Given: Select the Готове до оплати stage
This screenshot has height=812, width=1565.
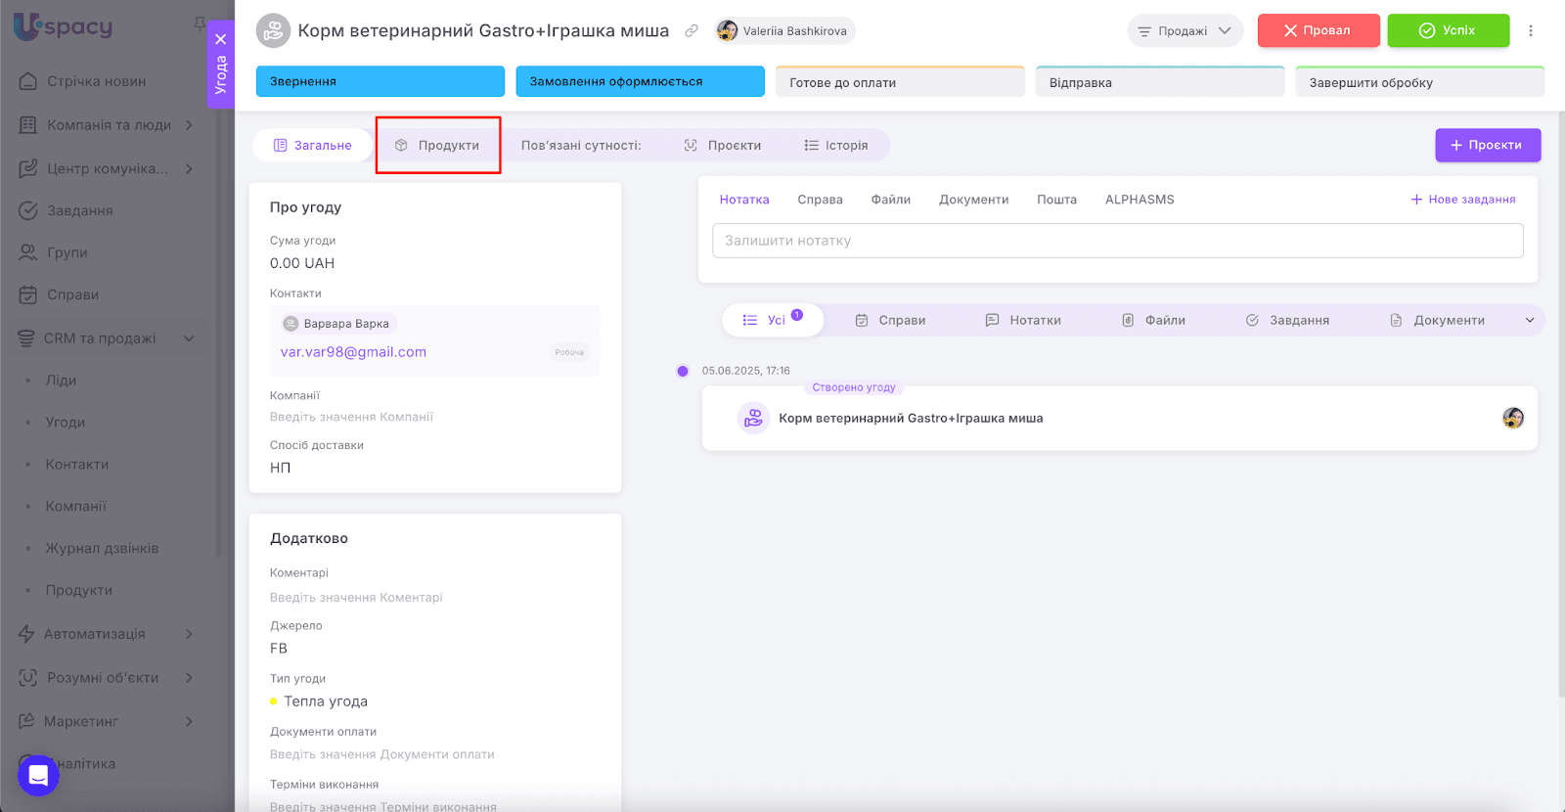Looking at the screenshot, I should pos(899,83).
